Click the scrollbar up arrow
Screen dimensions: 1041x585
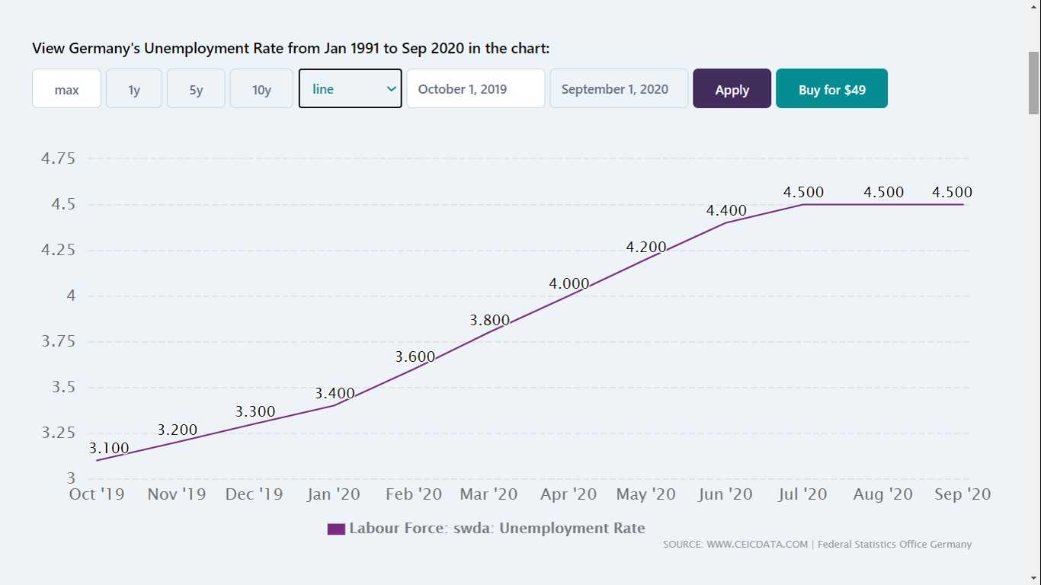click(x=1034, y=6)
